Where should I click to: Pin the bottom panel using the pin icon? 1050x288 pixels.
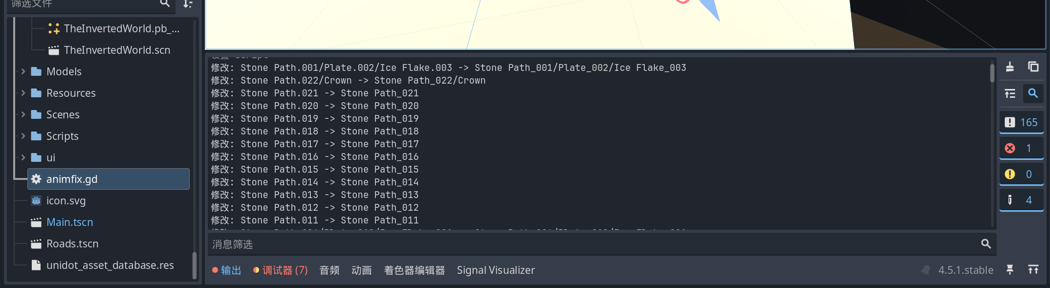[1009, 270]
